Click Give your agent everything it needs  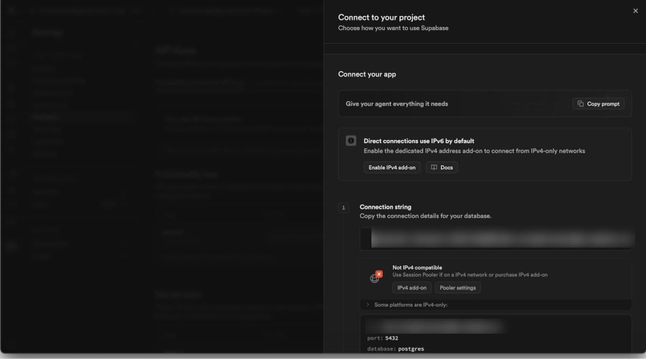[397, 104]
